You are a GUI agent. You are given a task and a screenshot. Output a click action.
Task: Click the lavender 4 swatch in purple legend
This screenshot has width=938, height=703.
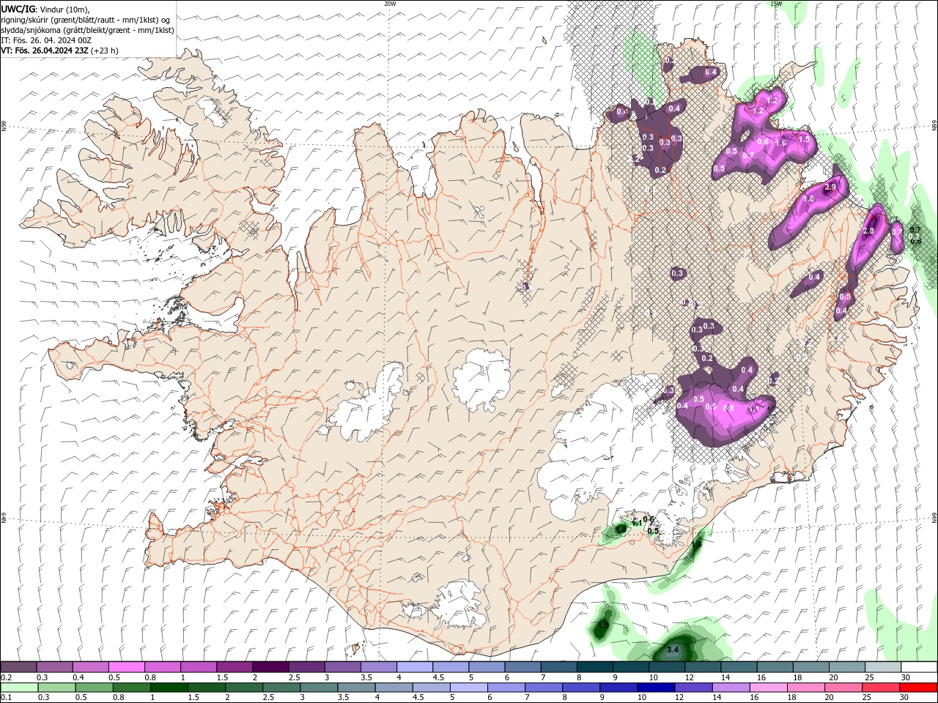coord(414,667)
